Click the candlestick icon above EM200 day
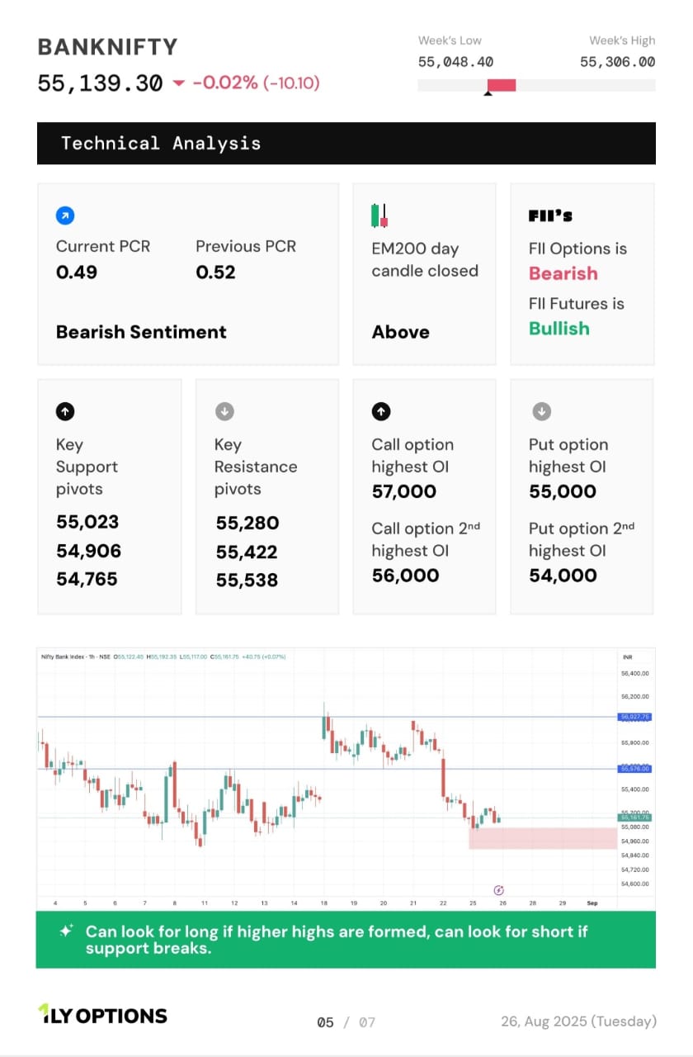This screenshot has height=1057, width=693. (x=379, y=216)
